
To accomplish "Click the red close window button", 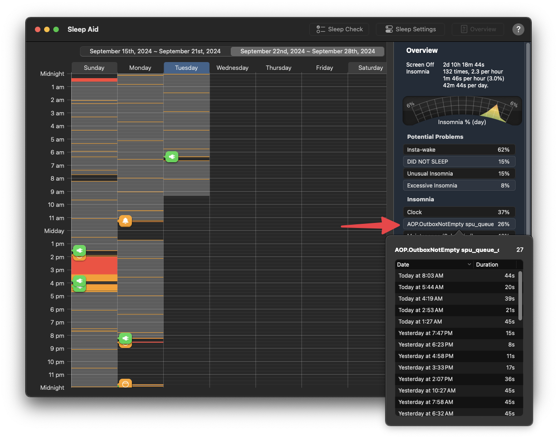I will 38,29.
